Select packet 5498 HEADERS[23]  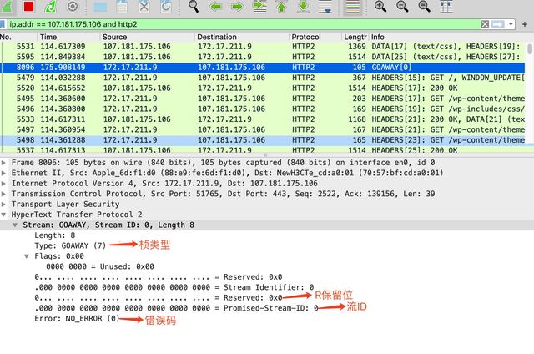pyautogui.click(x=262, y=140)
